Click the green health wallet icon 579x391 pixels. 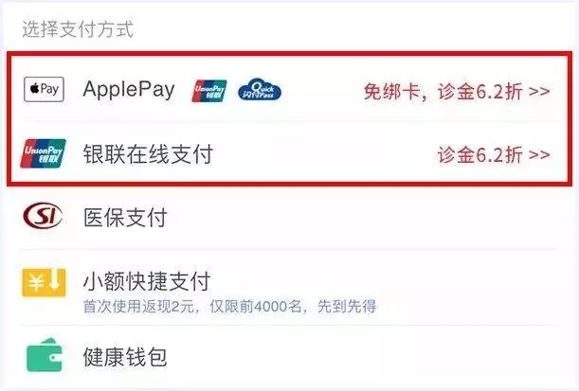click(x=44, y=356)
